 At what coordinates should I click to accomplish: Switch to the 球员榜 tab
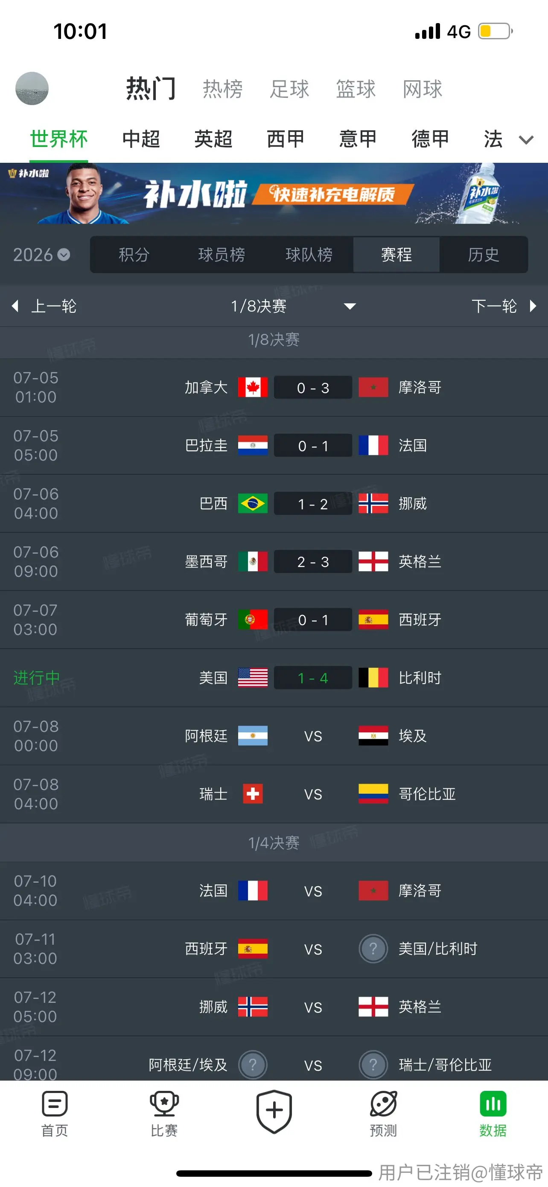222,254
